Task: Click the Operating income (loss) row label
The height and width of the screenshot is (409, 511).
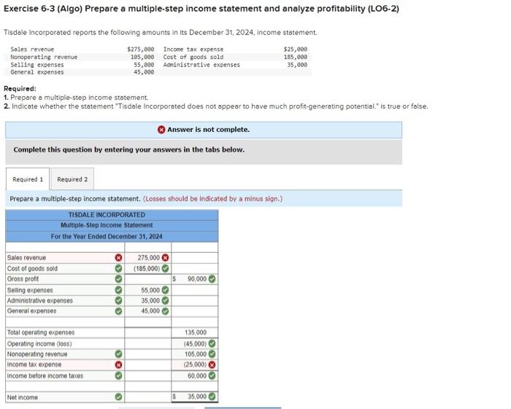Action: coord(39,343)
